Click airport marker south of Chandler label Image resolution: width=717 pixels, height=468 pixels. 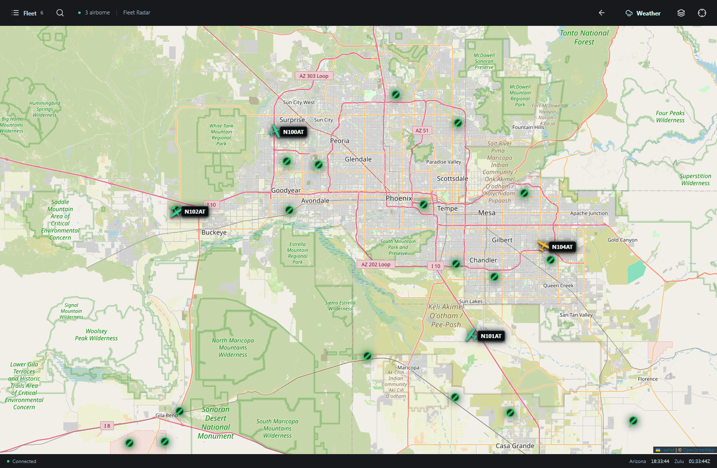(494, 276)
